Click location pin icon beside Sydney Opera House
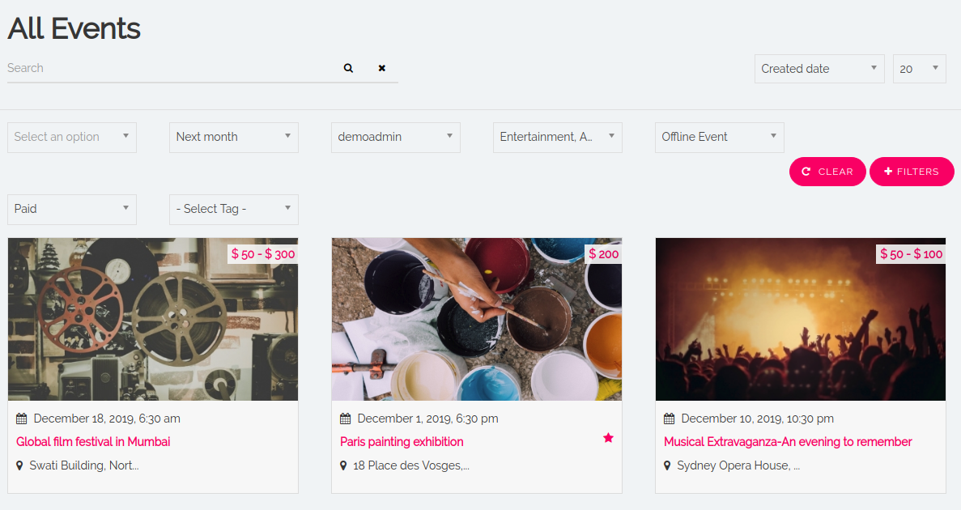 [667, 466]
